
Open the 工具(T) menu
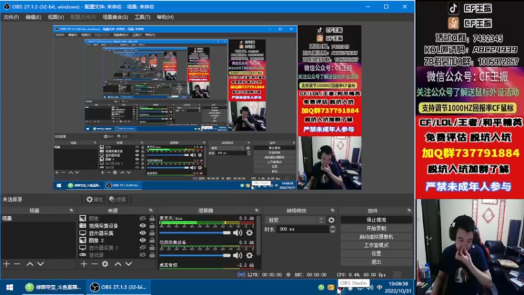coord(142,17)
